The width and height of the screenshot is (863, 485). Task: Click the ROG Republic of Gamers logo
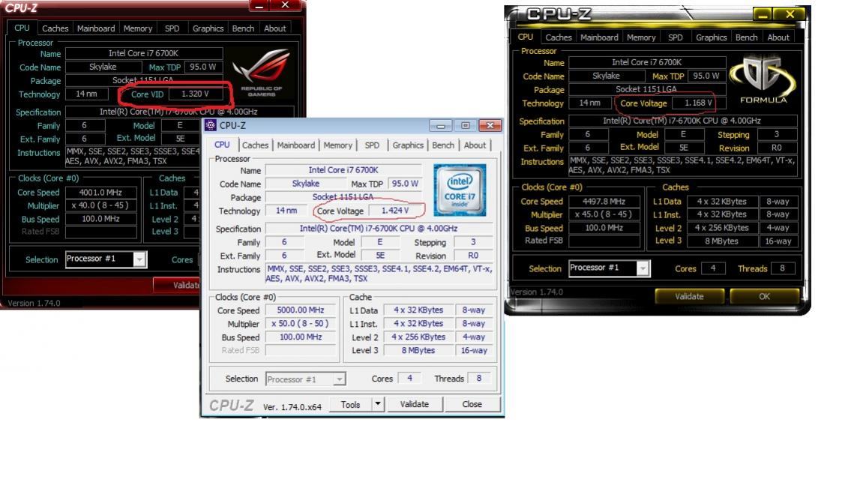click(261, 73)
